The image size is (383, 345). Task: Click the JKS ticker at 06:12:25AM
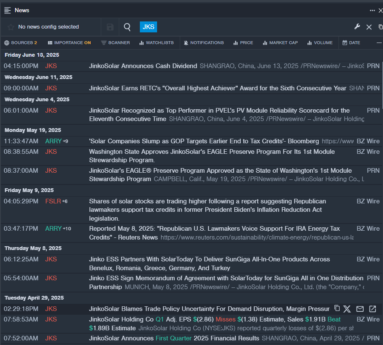click(51, 259)
